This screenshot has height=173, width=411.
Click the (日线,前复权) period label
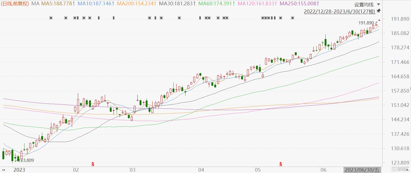(x=15, y=4)
